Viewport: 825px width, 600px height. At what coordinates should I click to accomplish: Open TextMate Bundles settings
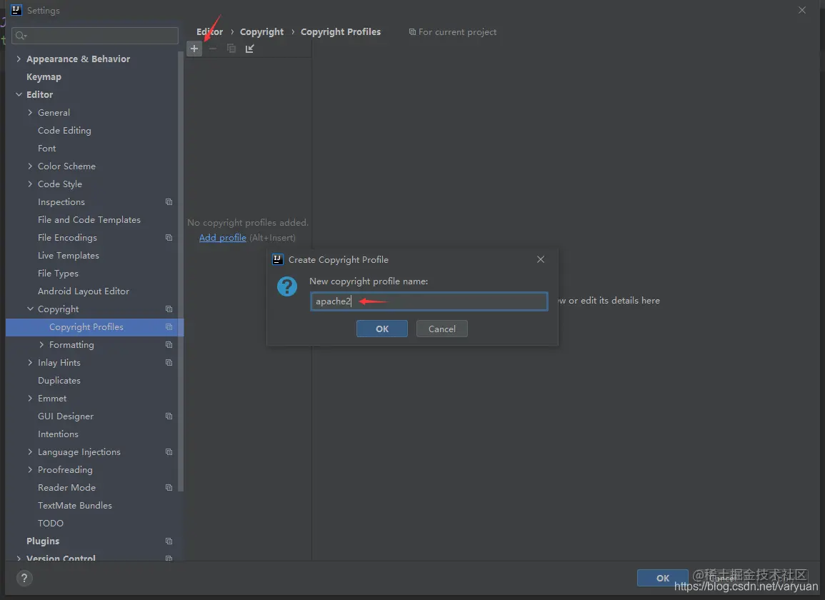[75, 505]
